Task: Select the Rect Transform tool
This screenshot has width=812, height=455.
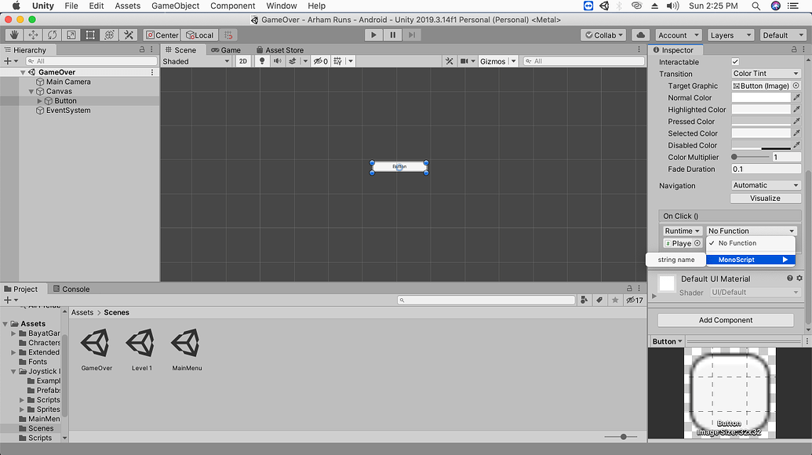Action: pos(89,35)
